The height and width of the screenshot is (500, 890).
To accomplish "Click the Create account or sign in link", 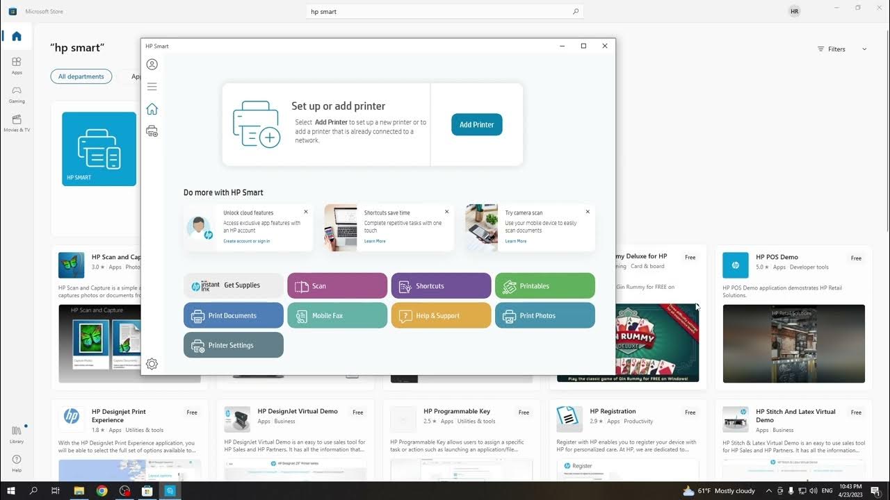I will [x=247, y=241].
